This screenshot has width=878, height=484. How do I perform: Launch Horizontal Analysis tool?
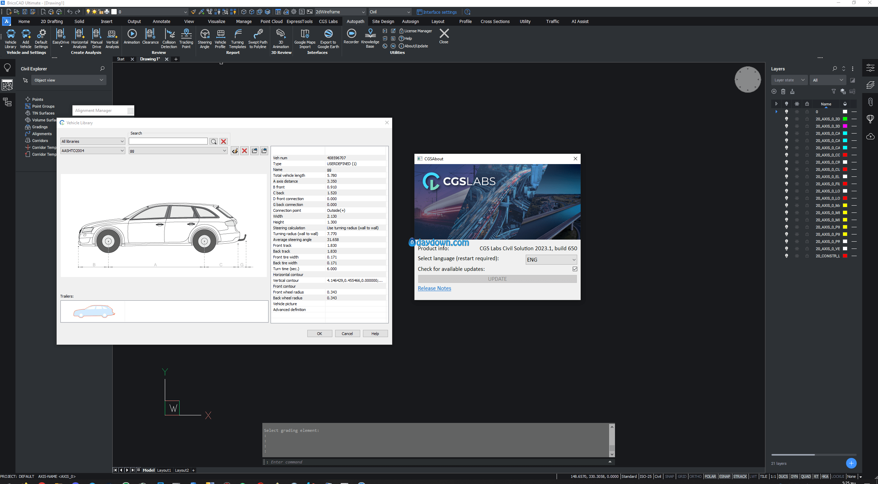tap(79, 38)
